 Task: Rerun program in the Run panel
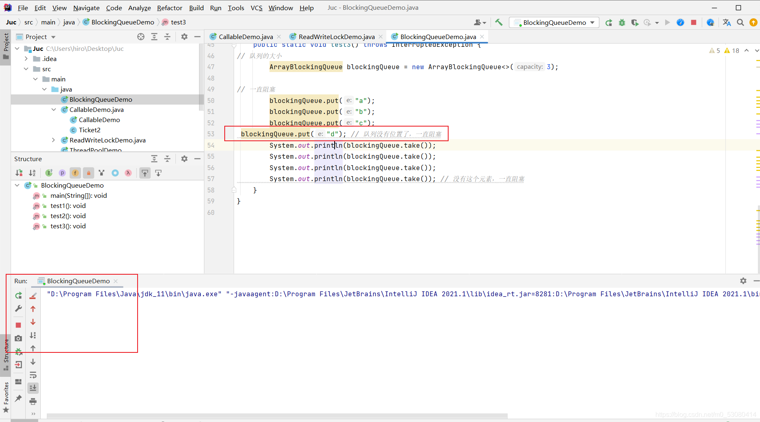pos(18,295)
